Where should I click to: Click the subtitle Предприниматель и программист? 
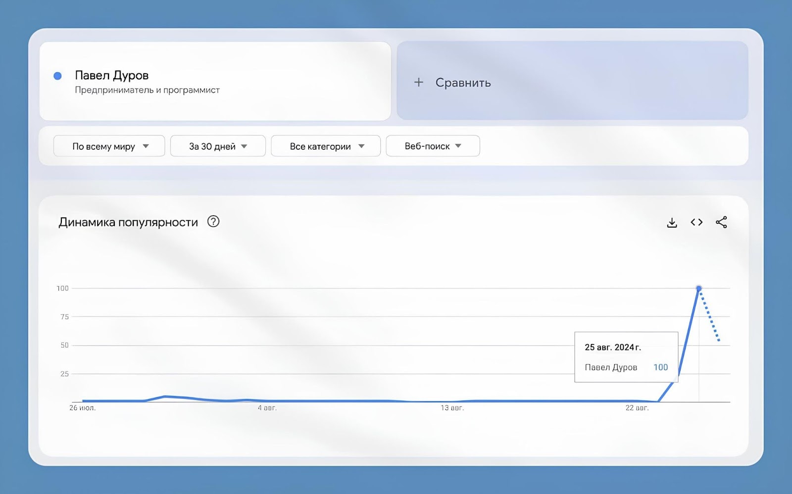147,90
